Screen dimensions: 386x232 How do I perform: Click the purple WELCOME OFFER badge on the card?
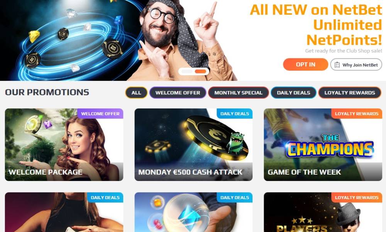point(100,114)
